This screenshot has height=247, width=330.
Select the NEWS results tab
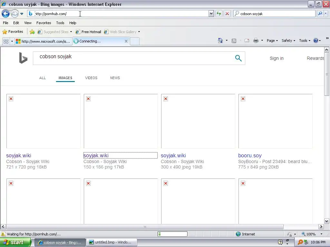115,78
